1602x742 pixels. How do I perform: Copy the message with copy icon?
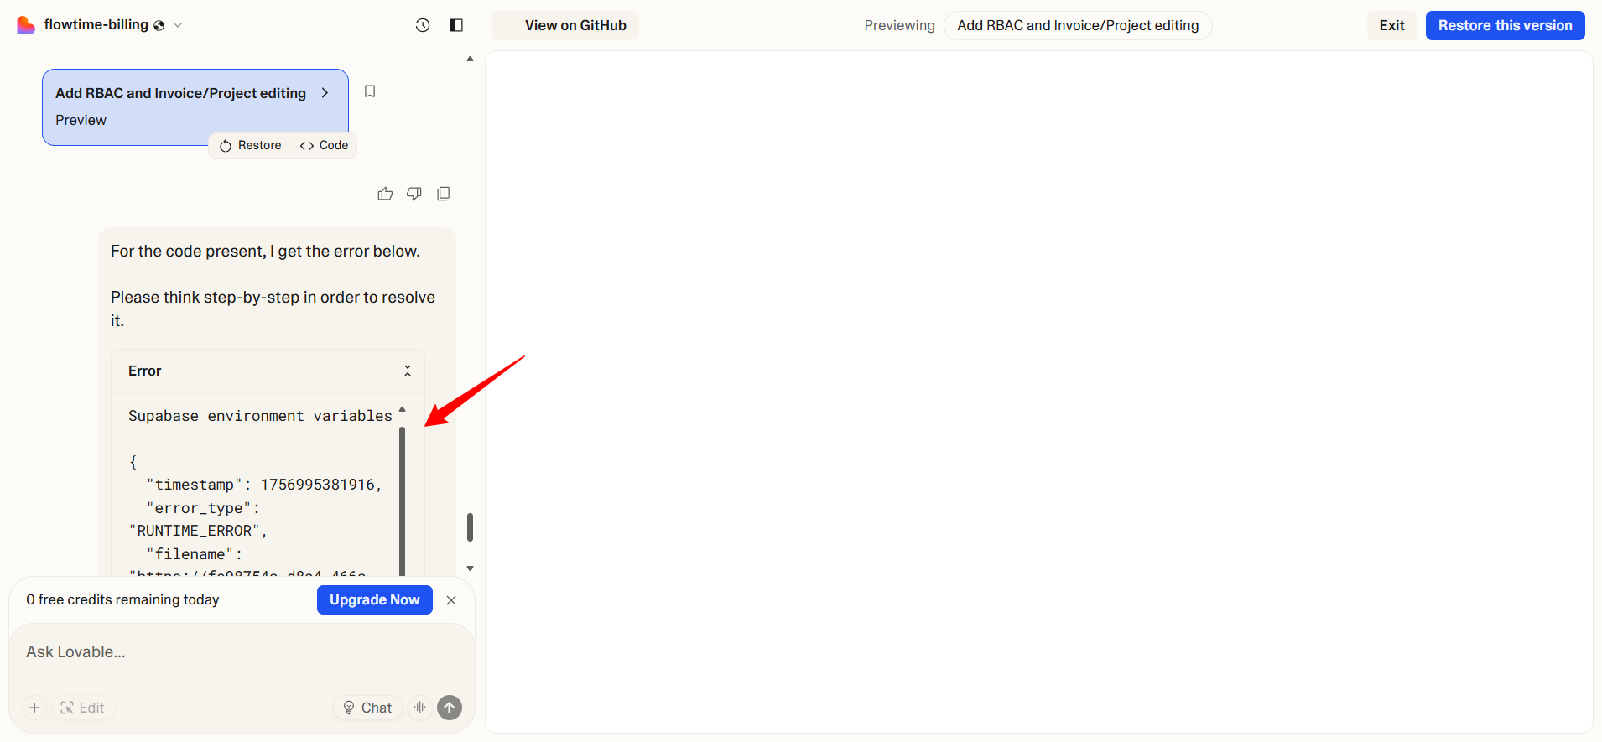point(444,194)
